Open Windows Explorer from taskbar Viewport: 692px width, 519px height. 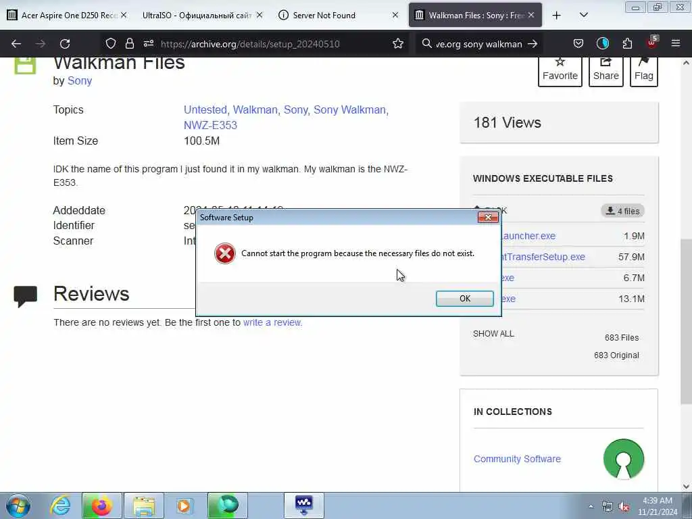point(144,505)
